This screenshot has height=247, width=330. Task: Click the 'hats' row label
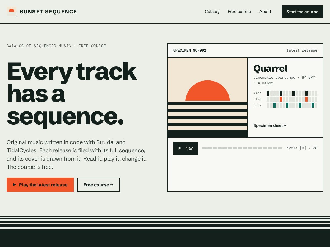[257, 105]
